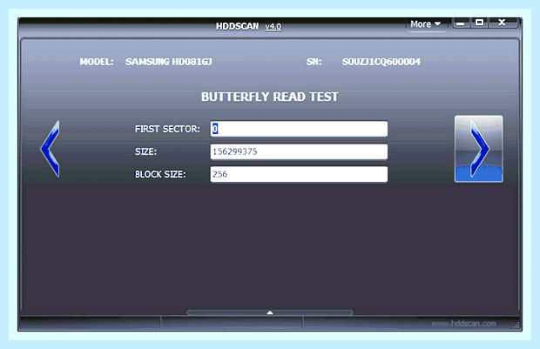Click the SIZE label

tap(145, 151)
